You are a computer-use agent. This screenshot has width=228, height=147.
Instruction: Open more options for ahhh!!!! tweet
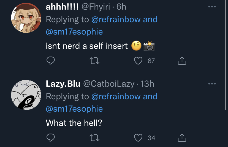coord(212,7)
